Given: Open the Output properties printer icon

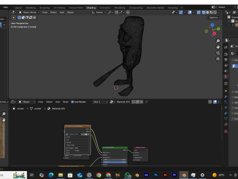Looking at the screenshot, I should (x=226, y=60).
